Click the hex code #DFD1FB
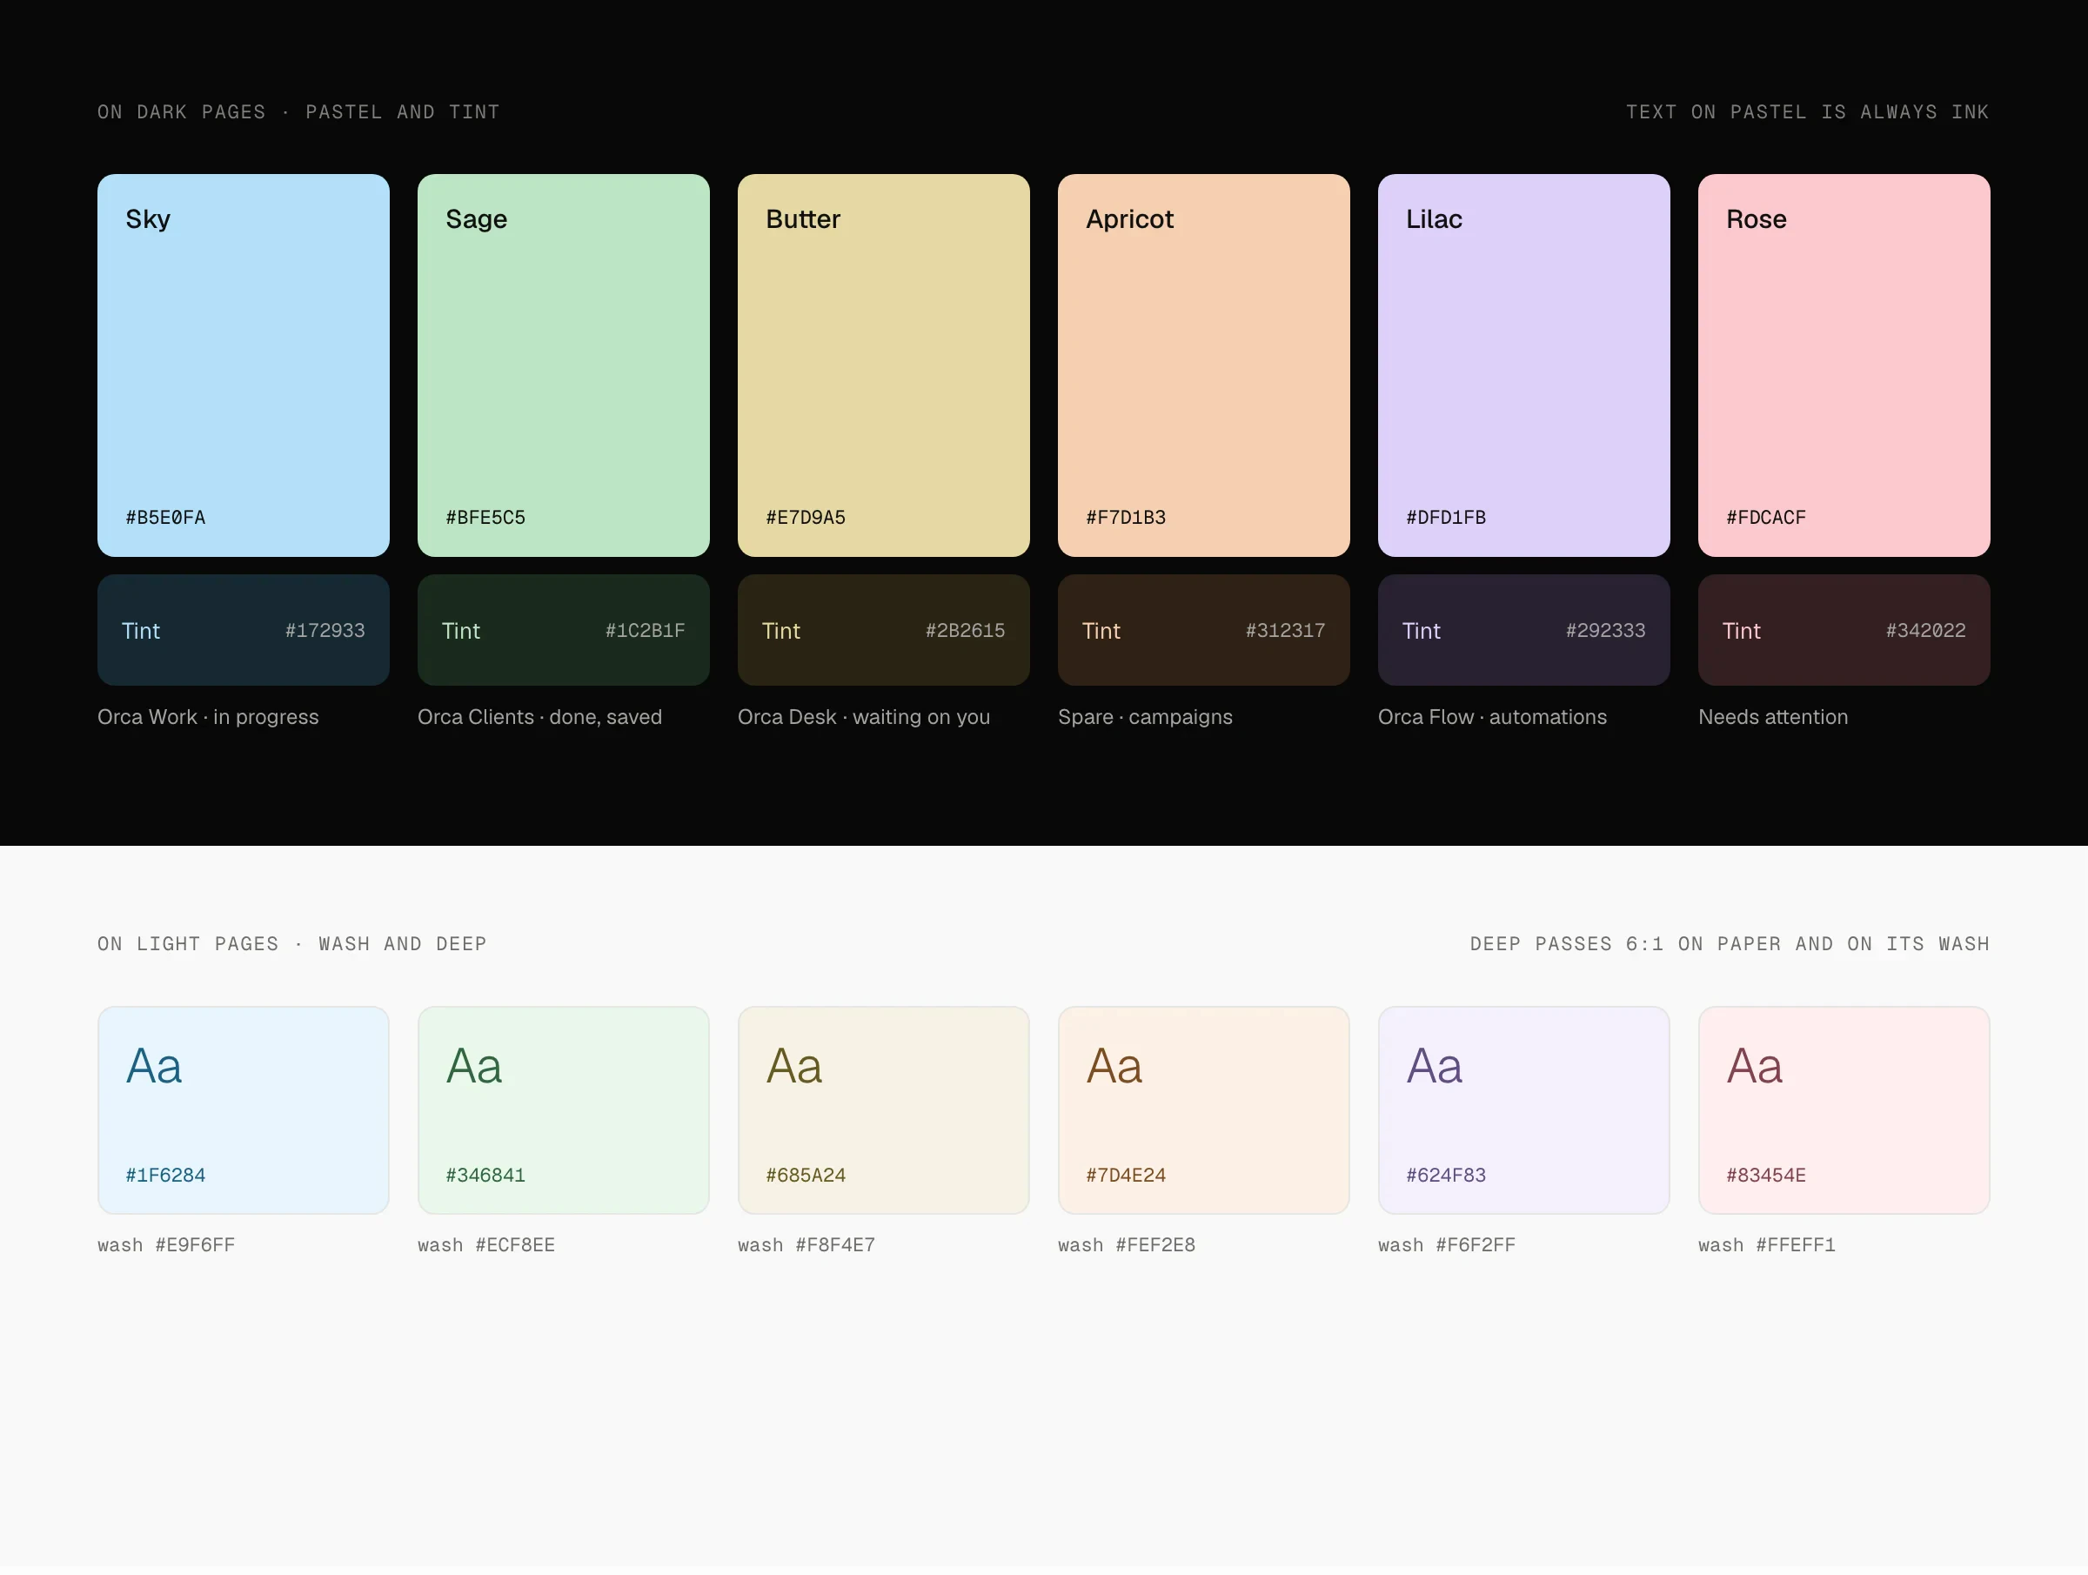Screen dimensions: 2088x1575 (1445, 518)
